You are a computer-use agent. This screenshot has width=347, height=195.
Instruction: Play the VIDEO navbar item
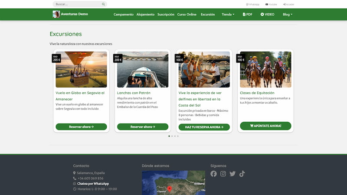tap(267, 14)
